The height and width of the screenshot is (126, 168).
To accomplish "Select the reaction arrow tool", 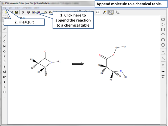I will tap(163, 72).
